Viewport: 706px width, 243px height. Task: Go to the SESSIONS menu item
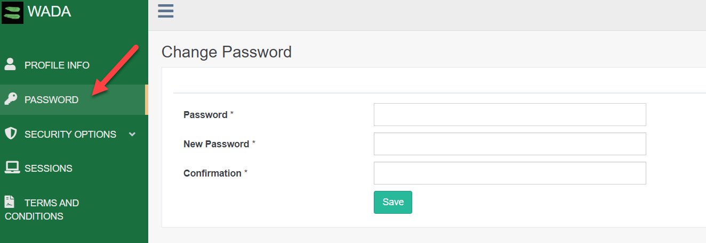point(49,169)
